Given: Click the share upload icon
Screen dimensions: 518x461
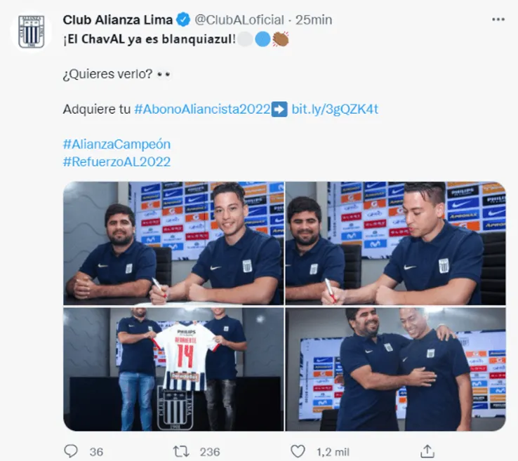Looking at the screenshot, I should tap(427, 451).
